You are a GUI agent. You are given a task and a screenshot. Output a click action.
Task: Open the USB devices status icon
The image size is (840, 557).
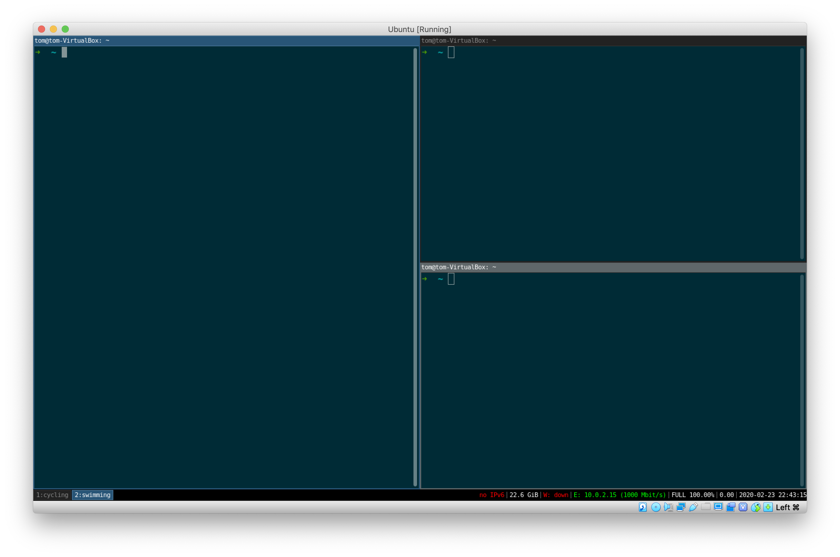pos(693,507)
